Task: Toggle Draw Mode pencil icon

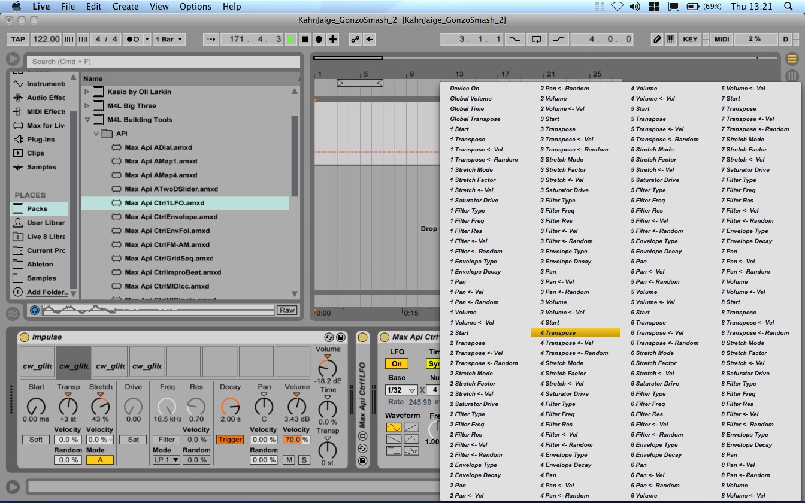Action: pos(657,39)
